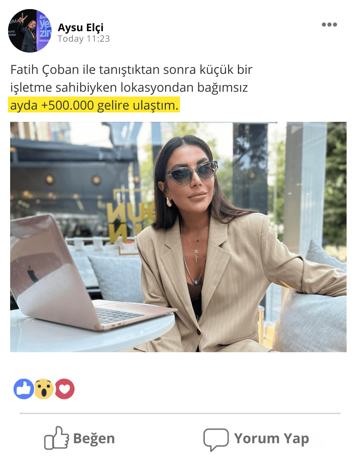Screen dimensions: 360x460
Task: Open the Aysu Elçi profile name link
Action: point(80,27)
